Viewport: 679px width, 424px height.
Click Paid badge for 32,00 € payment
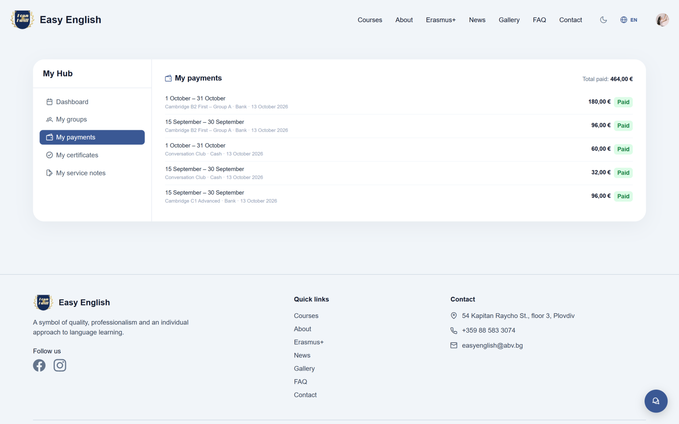623,173
